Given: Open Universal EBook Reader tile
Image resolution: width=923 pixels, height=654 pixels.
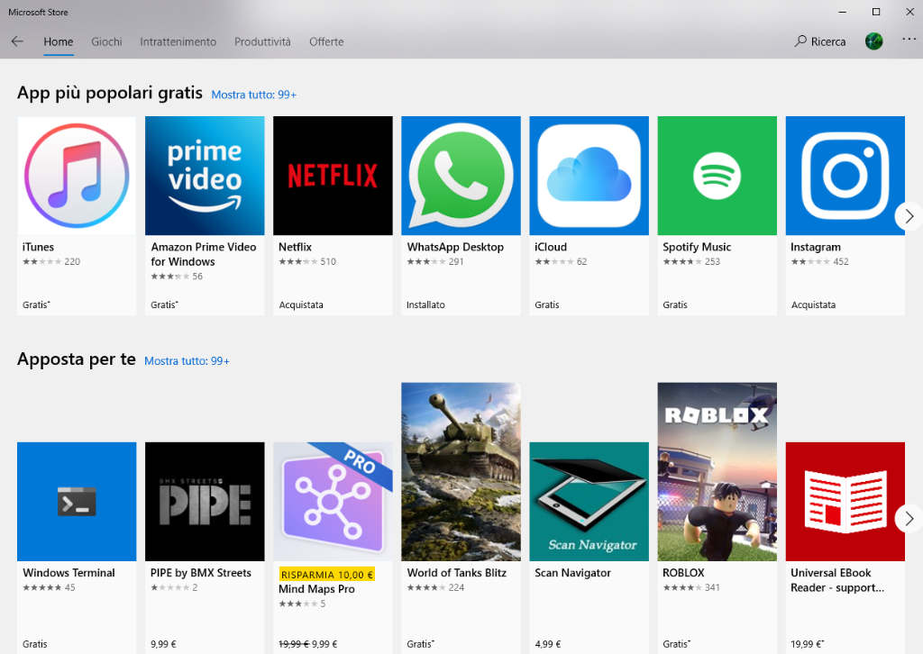Looking at the screenshot, I should coord(845,548).
